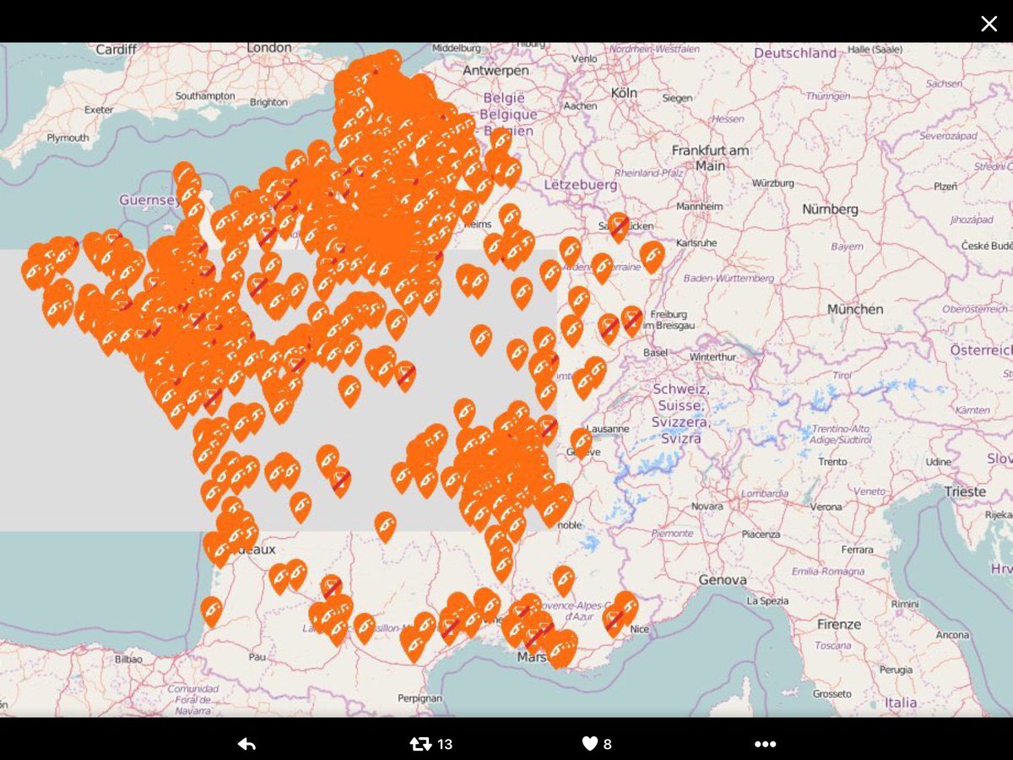Click the Würzburg label

tap(772, 182)
